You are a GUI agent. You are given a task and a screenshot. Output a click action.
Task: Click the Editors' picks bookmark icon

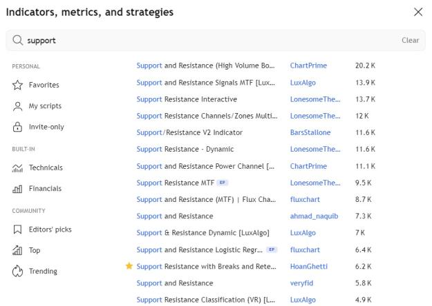18,229
